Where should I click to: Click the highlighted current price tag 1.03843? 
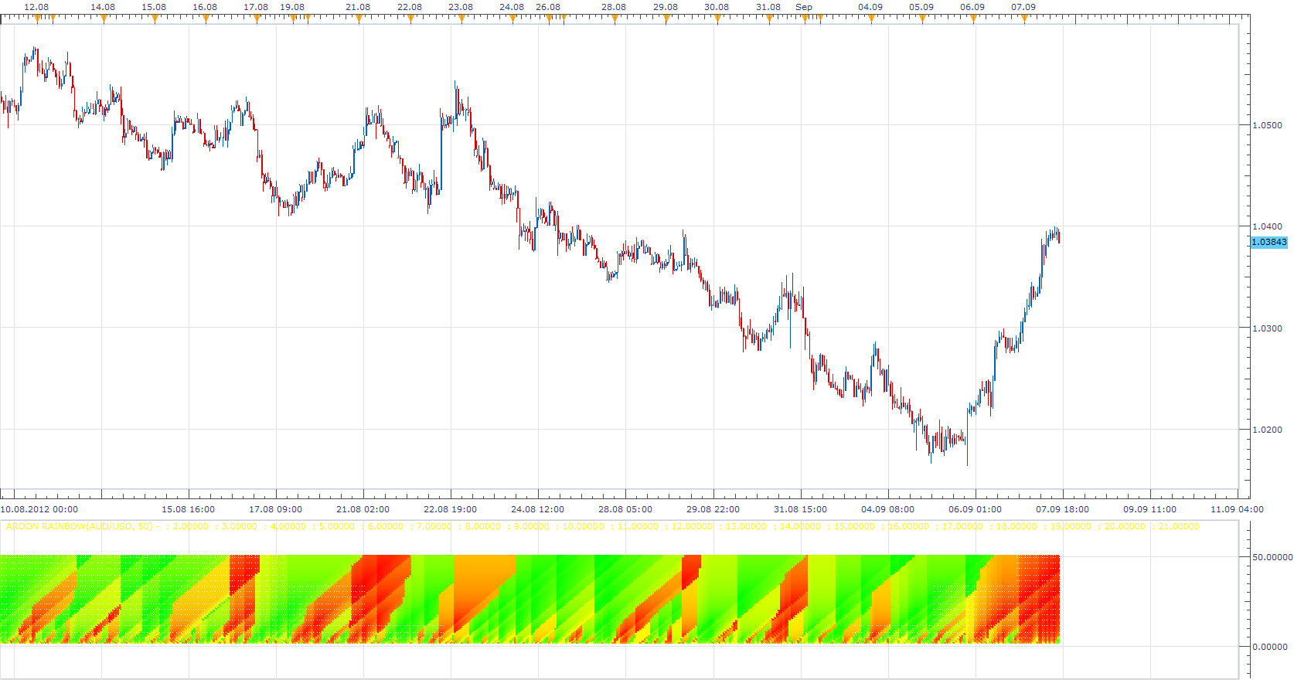coord(1269,242)
